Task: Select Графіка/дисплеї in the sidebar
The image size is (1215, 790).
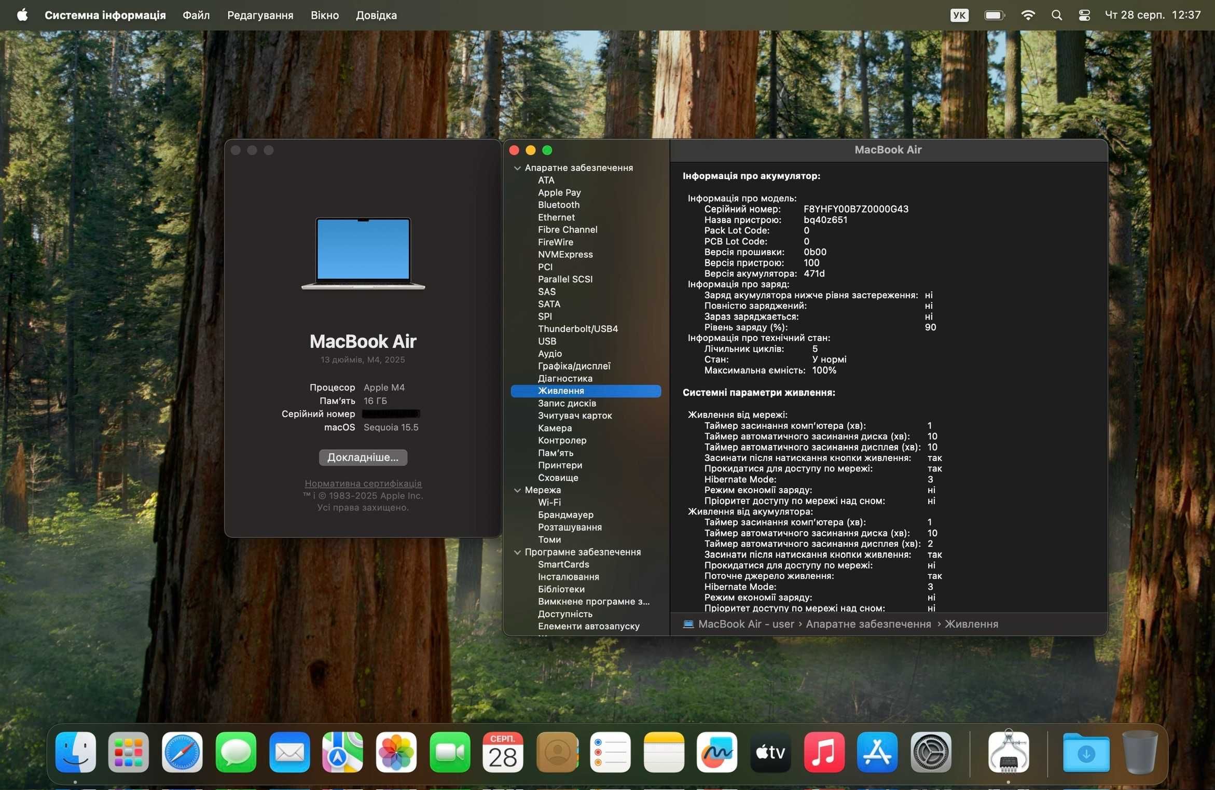Action: click(574, 366)
